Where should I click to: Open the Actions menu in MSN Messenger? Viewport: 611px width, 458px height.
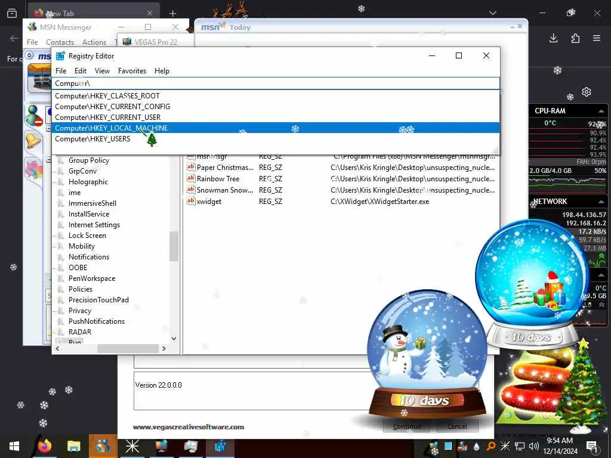[94, 42]
